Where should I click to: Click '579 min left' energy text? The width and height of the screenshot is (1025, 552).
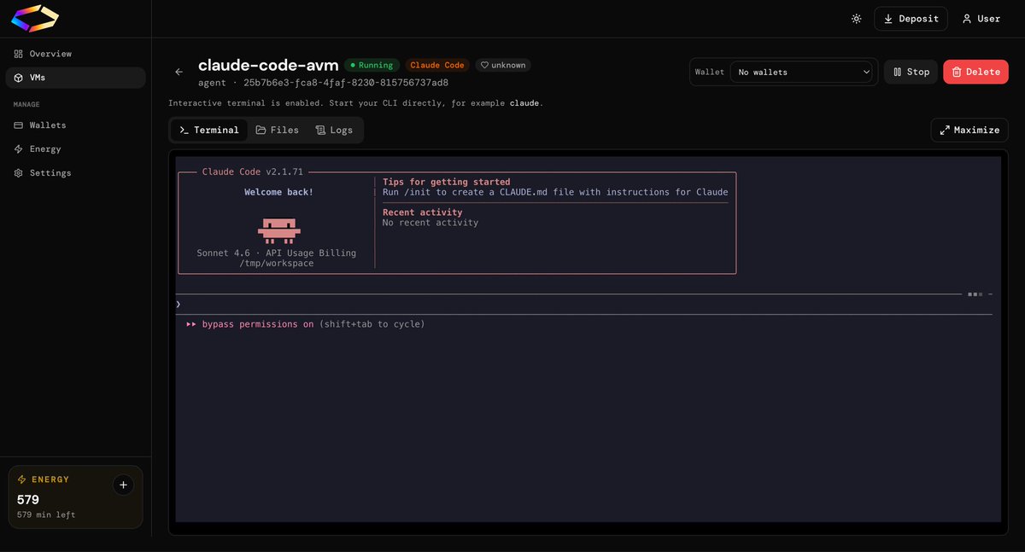tap(46, 514)
